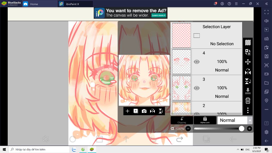Open BlueStacks keyboard controls icon
This screenshot has height=153, width=272.
click(x=266, y=39)
